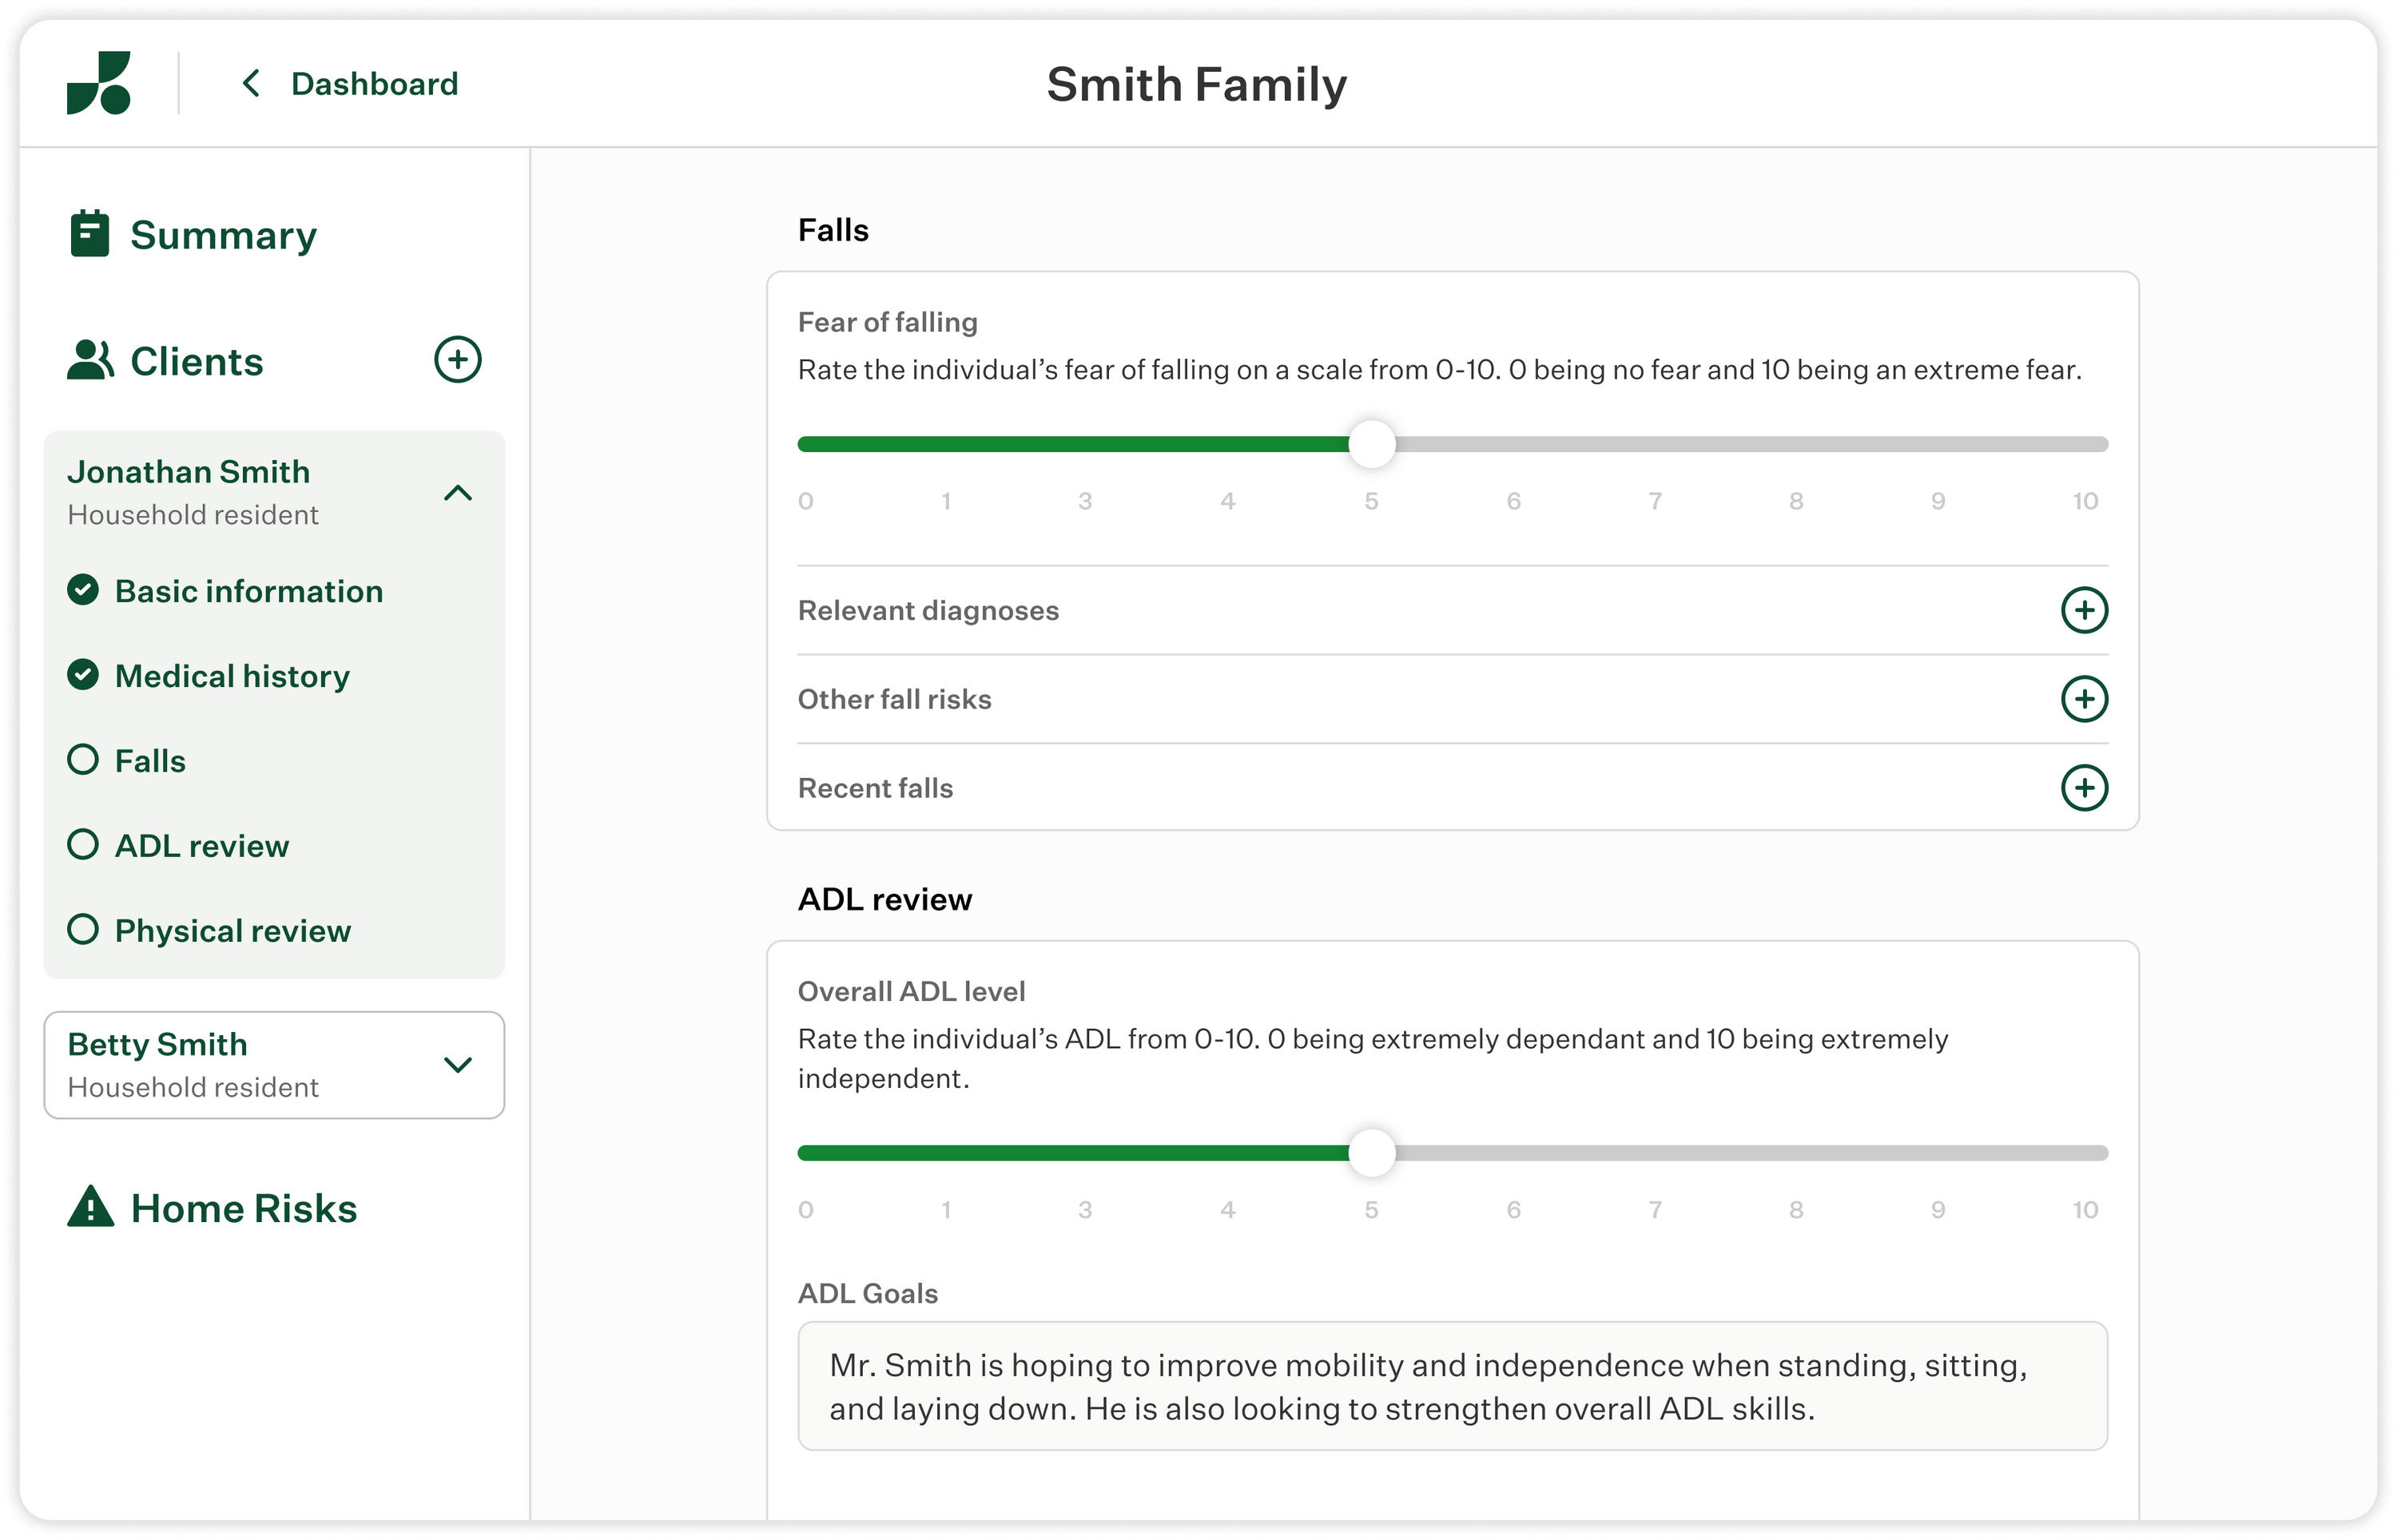Click the Falls empty status circle
Viewport: 2397px width, 1540px height.
coord(83,760)
